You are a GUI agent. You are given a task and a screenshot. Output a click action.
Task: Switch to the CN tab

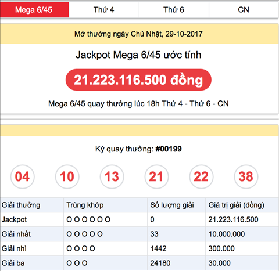coord(244,10)
